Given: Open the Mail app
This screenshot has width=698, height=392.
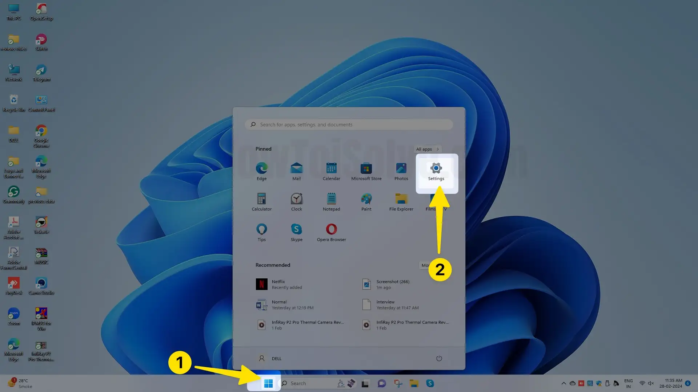Looking at the screenshot, I should (297, 172).
